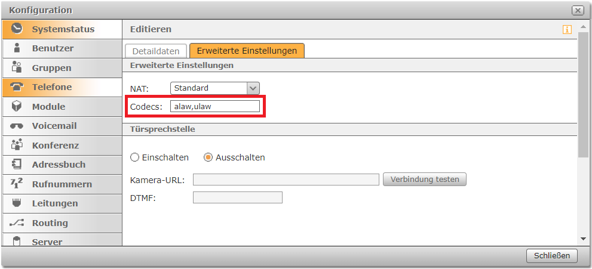The width and height of the screenshot is (592, 269).
Task: Select the Einschalten radio button
Action: point(135,157)
